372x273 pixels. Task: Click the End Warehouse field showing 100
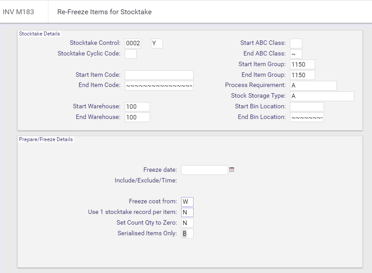tap(137, 117)
